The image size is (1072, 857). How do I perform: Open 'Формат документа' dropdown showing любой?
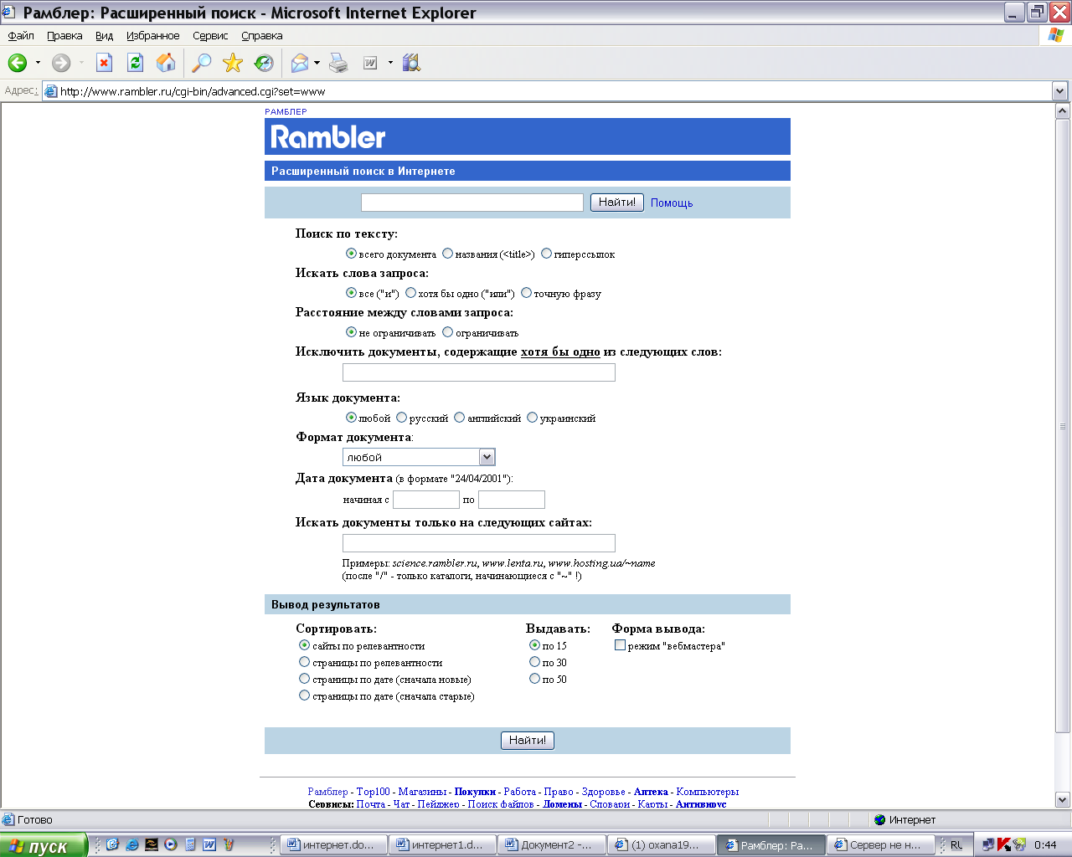click(x=419, y=457)
